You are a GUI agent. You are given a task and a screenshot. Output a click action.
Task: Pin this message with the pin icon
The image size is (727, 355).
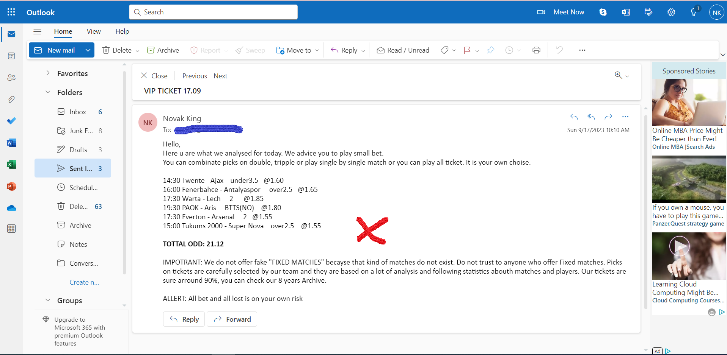coord(490,50)
